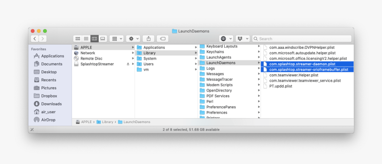This screenshot has width=382, height=164.
Task: Select the LaunchDaemons folder in third column
Action: 229,63
